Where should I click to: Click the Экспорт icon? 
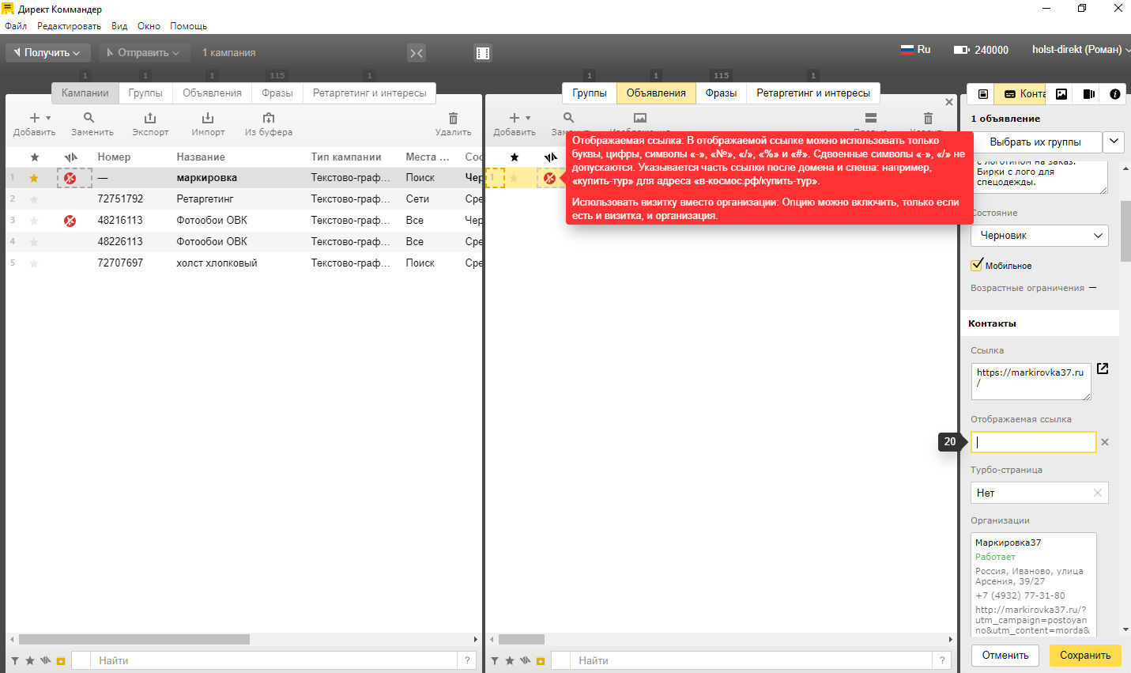[x=150, y=118]
